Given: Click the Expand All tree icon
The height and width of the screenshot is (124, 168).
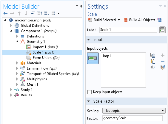Looking at the screenshot, I should click(x=47, y=13).
